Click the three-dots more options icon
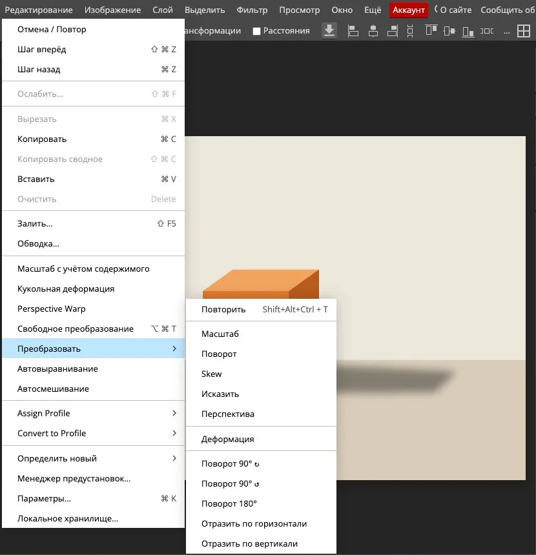The height and width of the screenshot is (555, 536). coord(506,32)
